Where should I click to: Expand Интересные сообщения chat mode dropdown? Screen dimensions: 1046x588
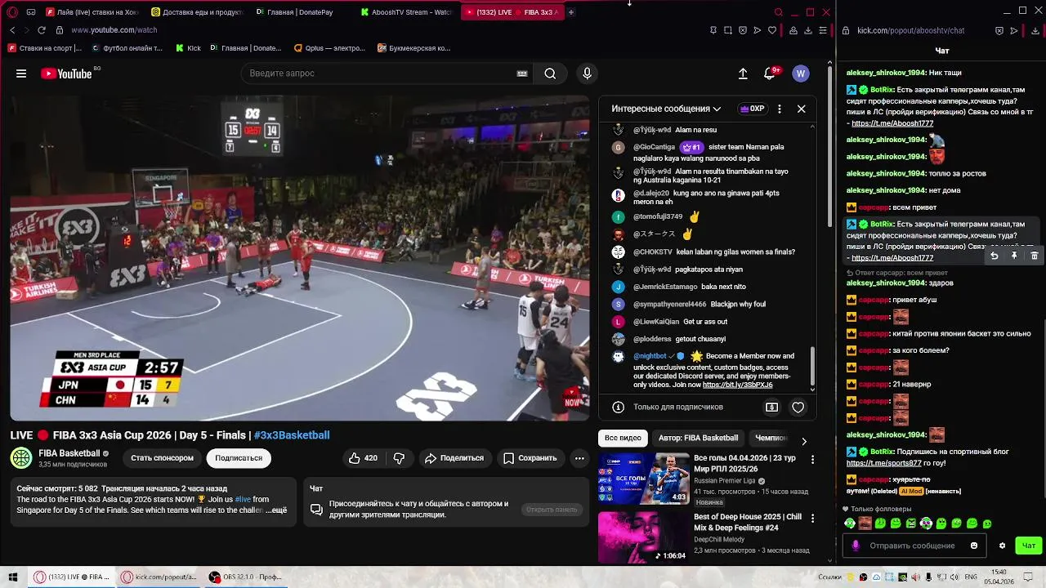click(666, 109)
